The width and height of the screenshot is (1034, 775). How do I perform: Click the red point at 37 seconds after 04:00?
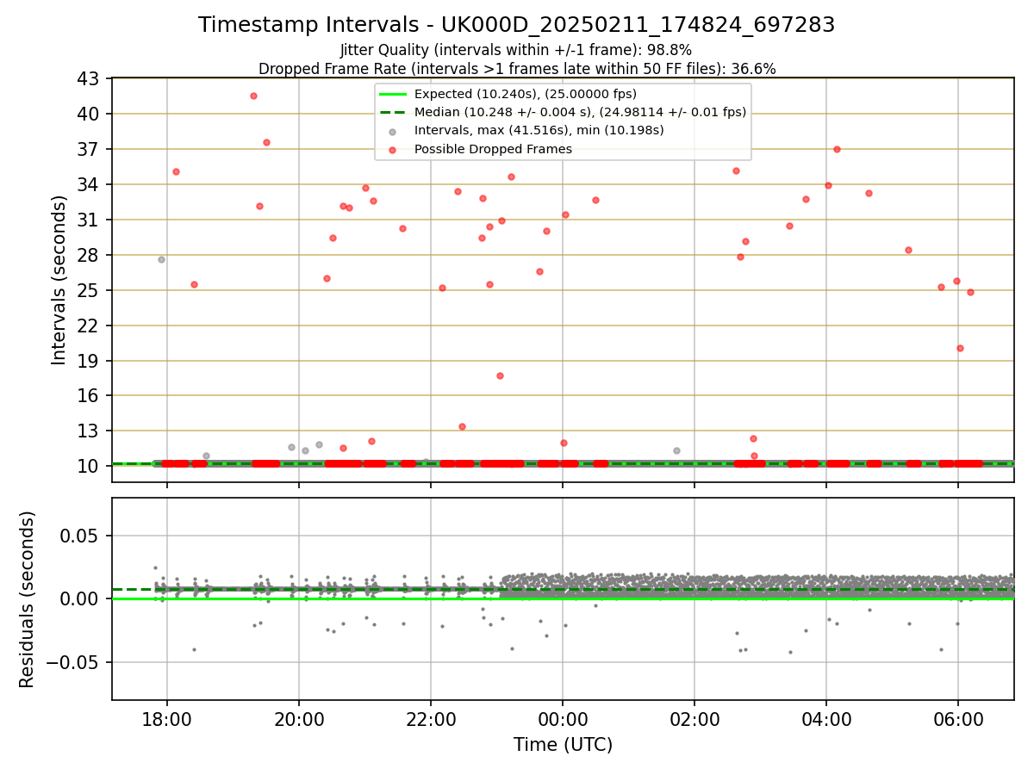[x=837, y=149]
